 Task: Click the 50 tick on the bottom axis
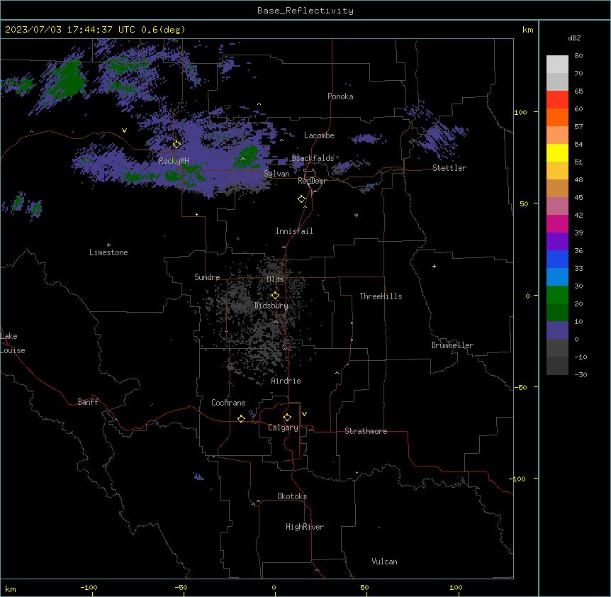364,587
